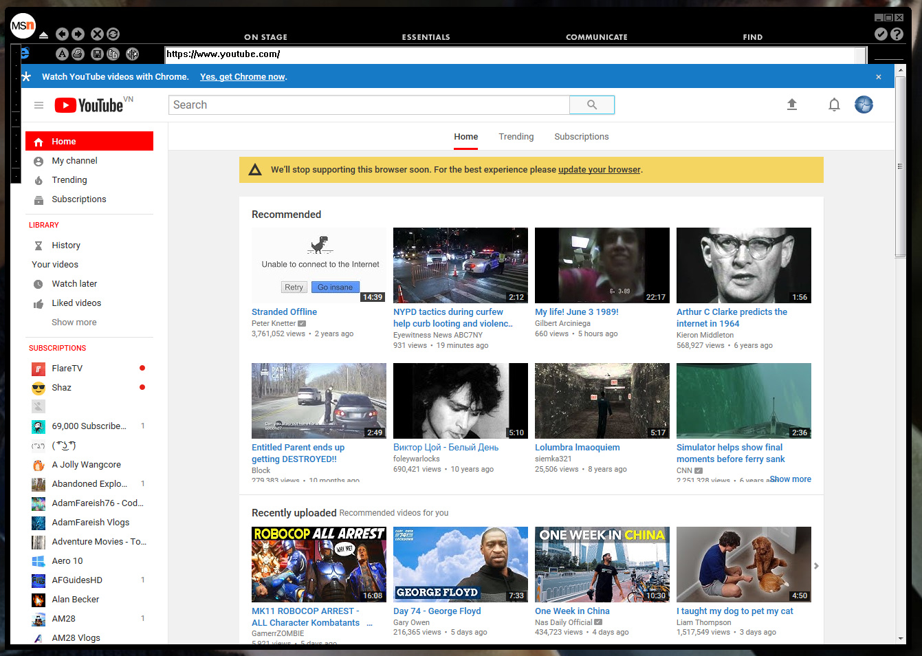Open the A Jolly Wangcore subscription
This screenshot has height=656, width=922.
(89, 465)
